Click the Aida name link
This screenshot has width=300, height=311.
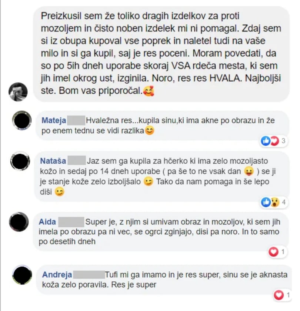click(x=47, y=222)
